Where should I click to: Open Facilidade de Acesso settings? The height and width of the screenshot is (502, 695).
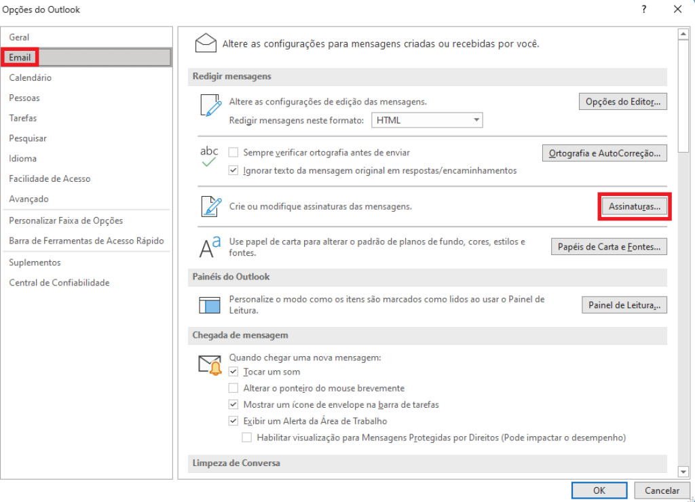pyautogui.click(x=86, y=178)
